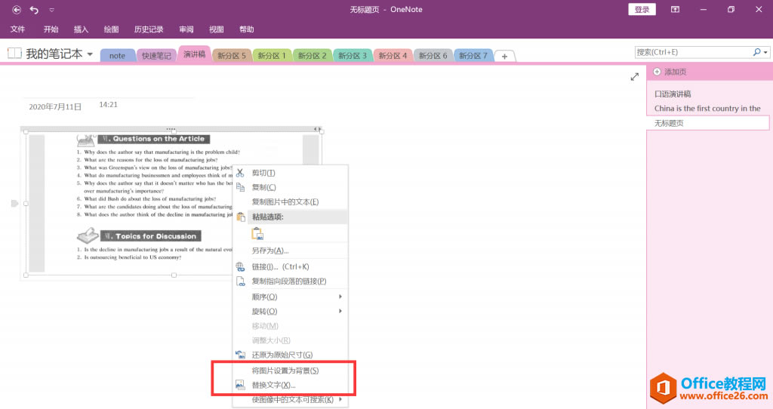Click the container width arrows at top right
773x409 pixels.
318,129
